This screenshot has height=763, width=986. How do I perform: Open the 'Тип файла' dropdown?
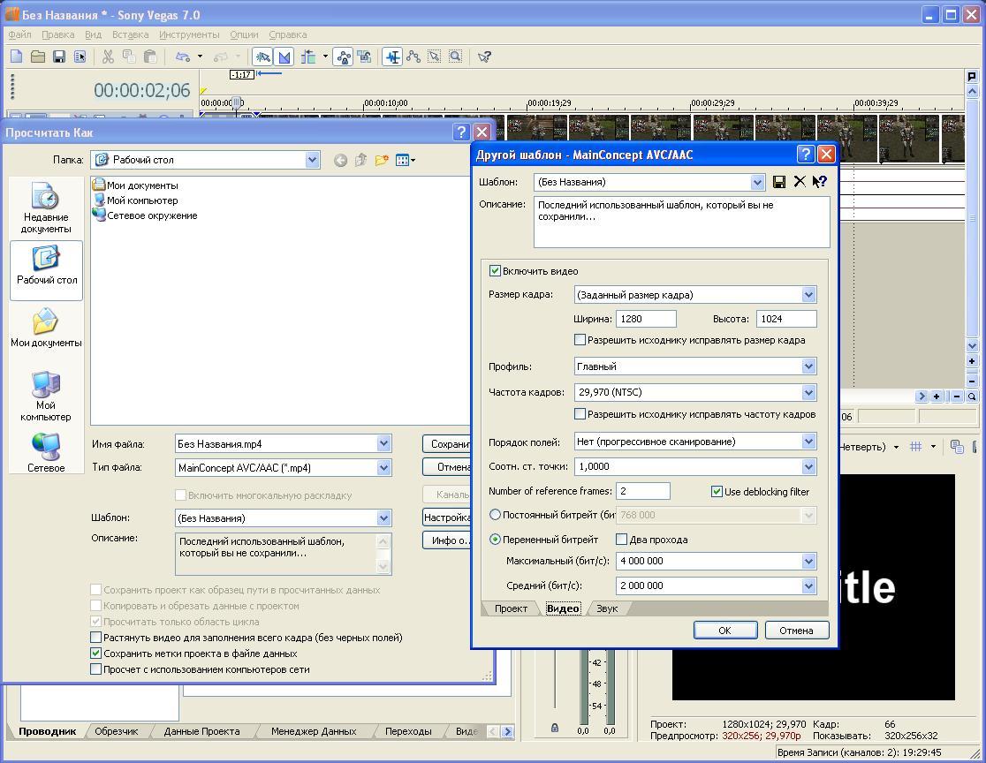pyautogui.click(x=383, y=468)
